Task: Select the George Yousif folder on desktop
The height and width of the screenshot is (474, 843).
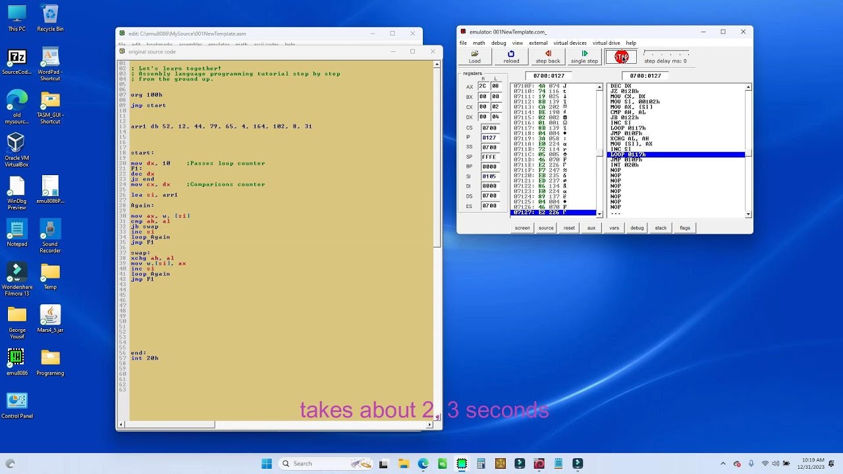Action: pyautogui.click(x=16, y=323)
